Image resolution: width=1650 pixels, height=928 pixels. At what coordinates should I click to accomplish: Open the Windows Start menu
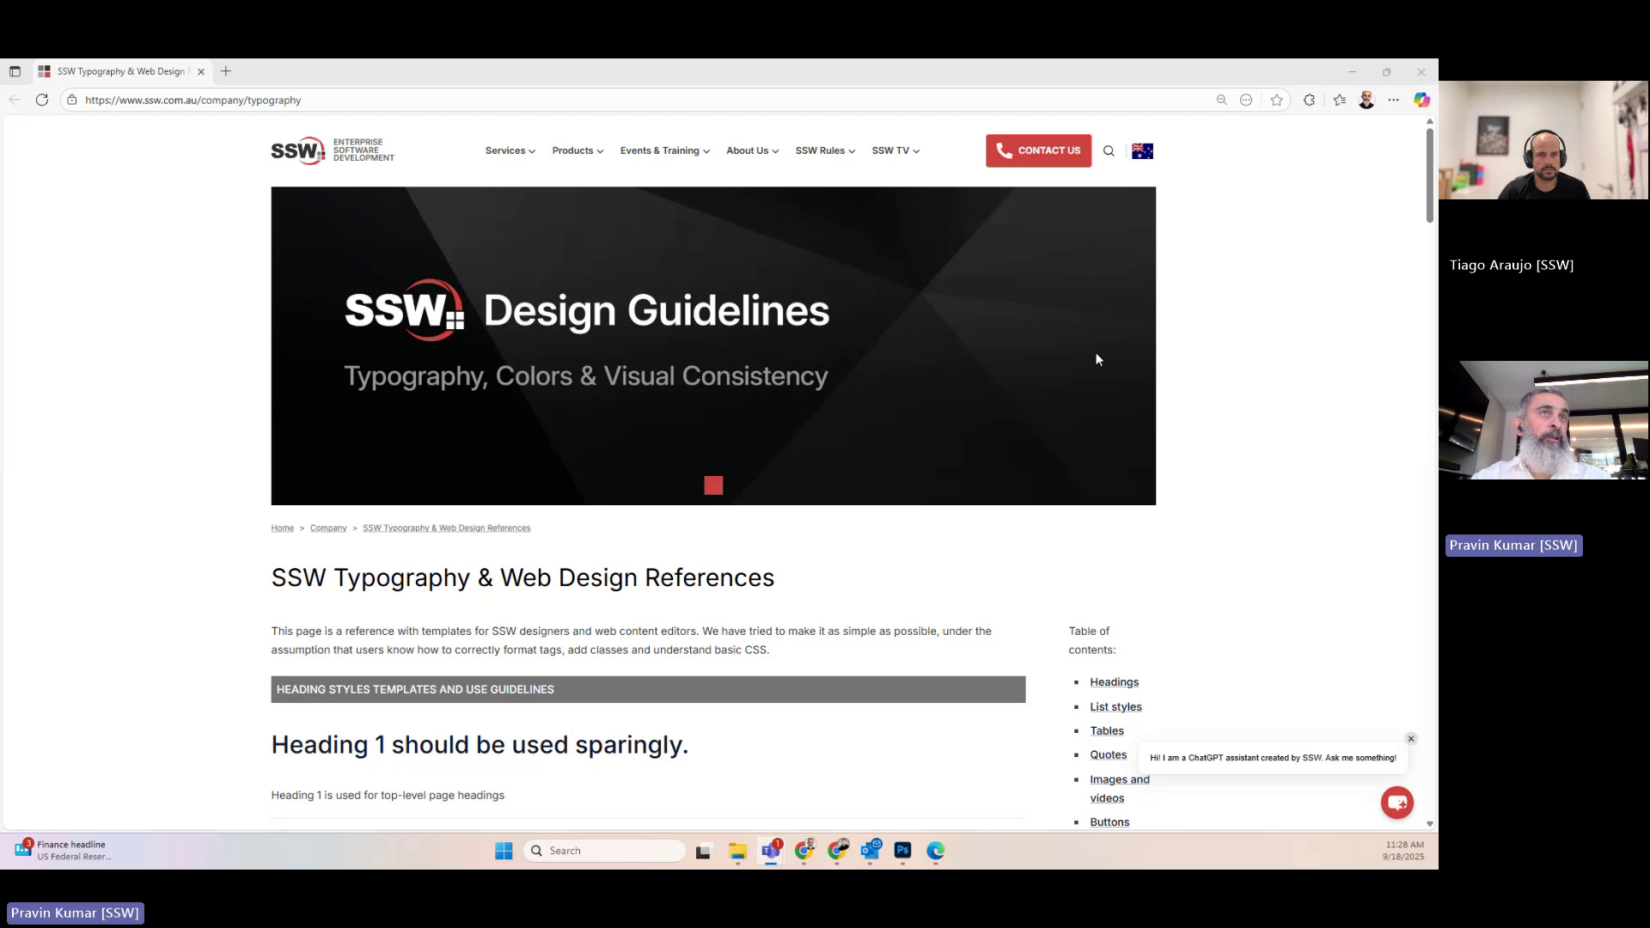point(504,851)
